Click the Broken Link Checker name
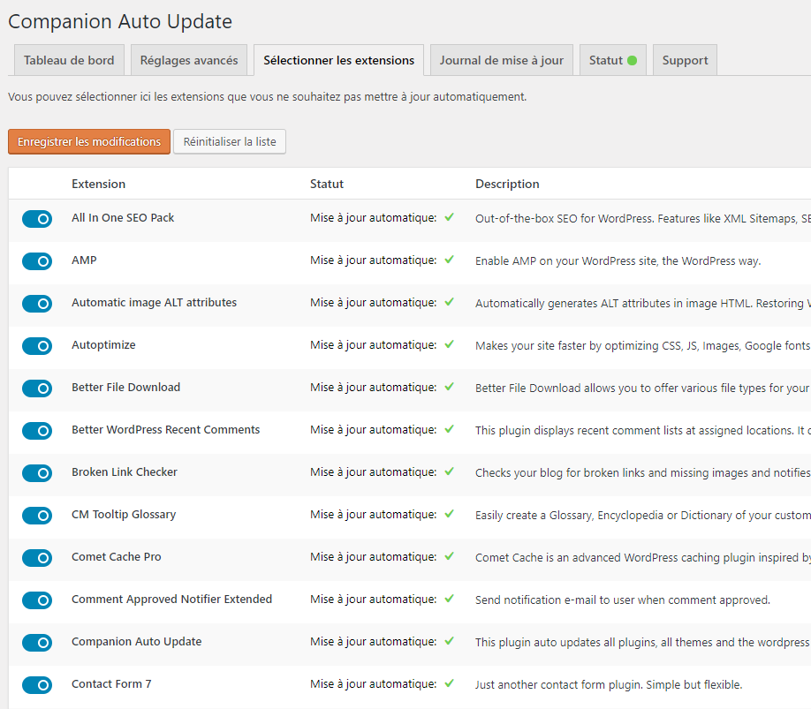Screen dimensions: 811x709 tap(125, 471)
